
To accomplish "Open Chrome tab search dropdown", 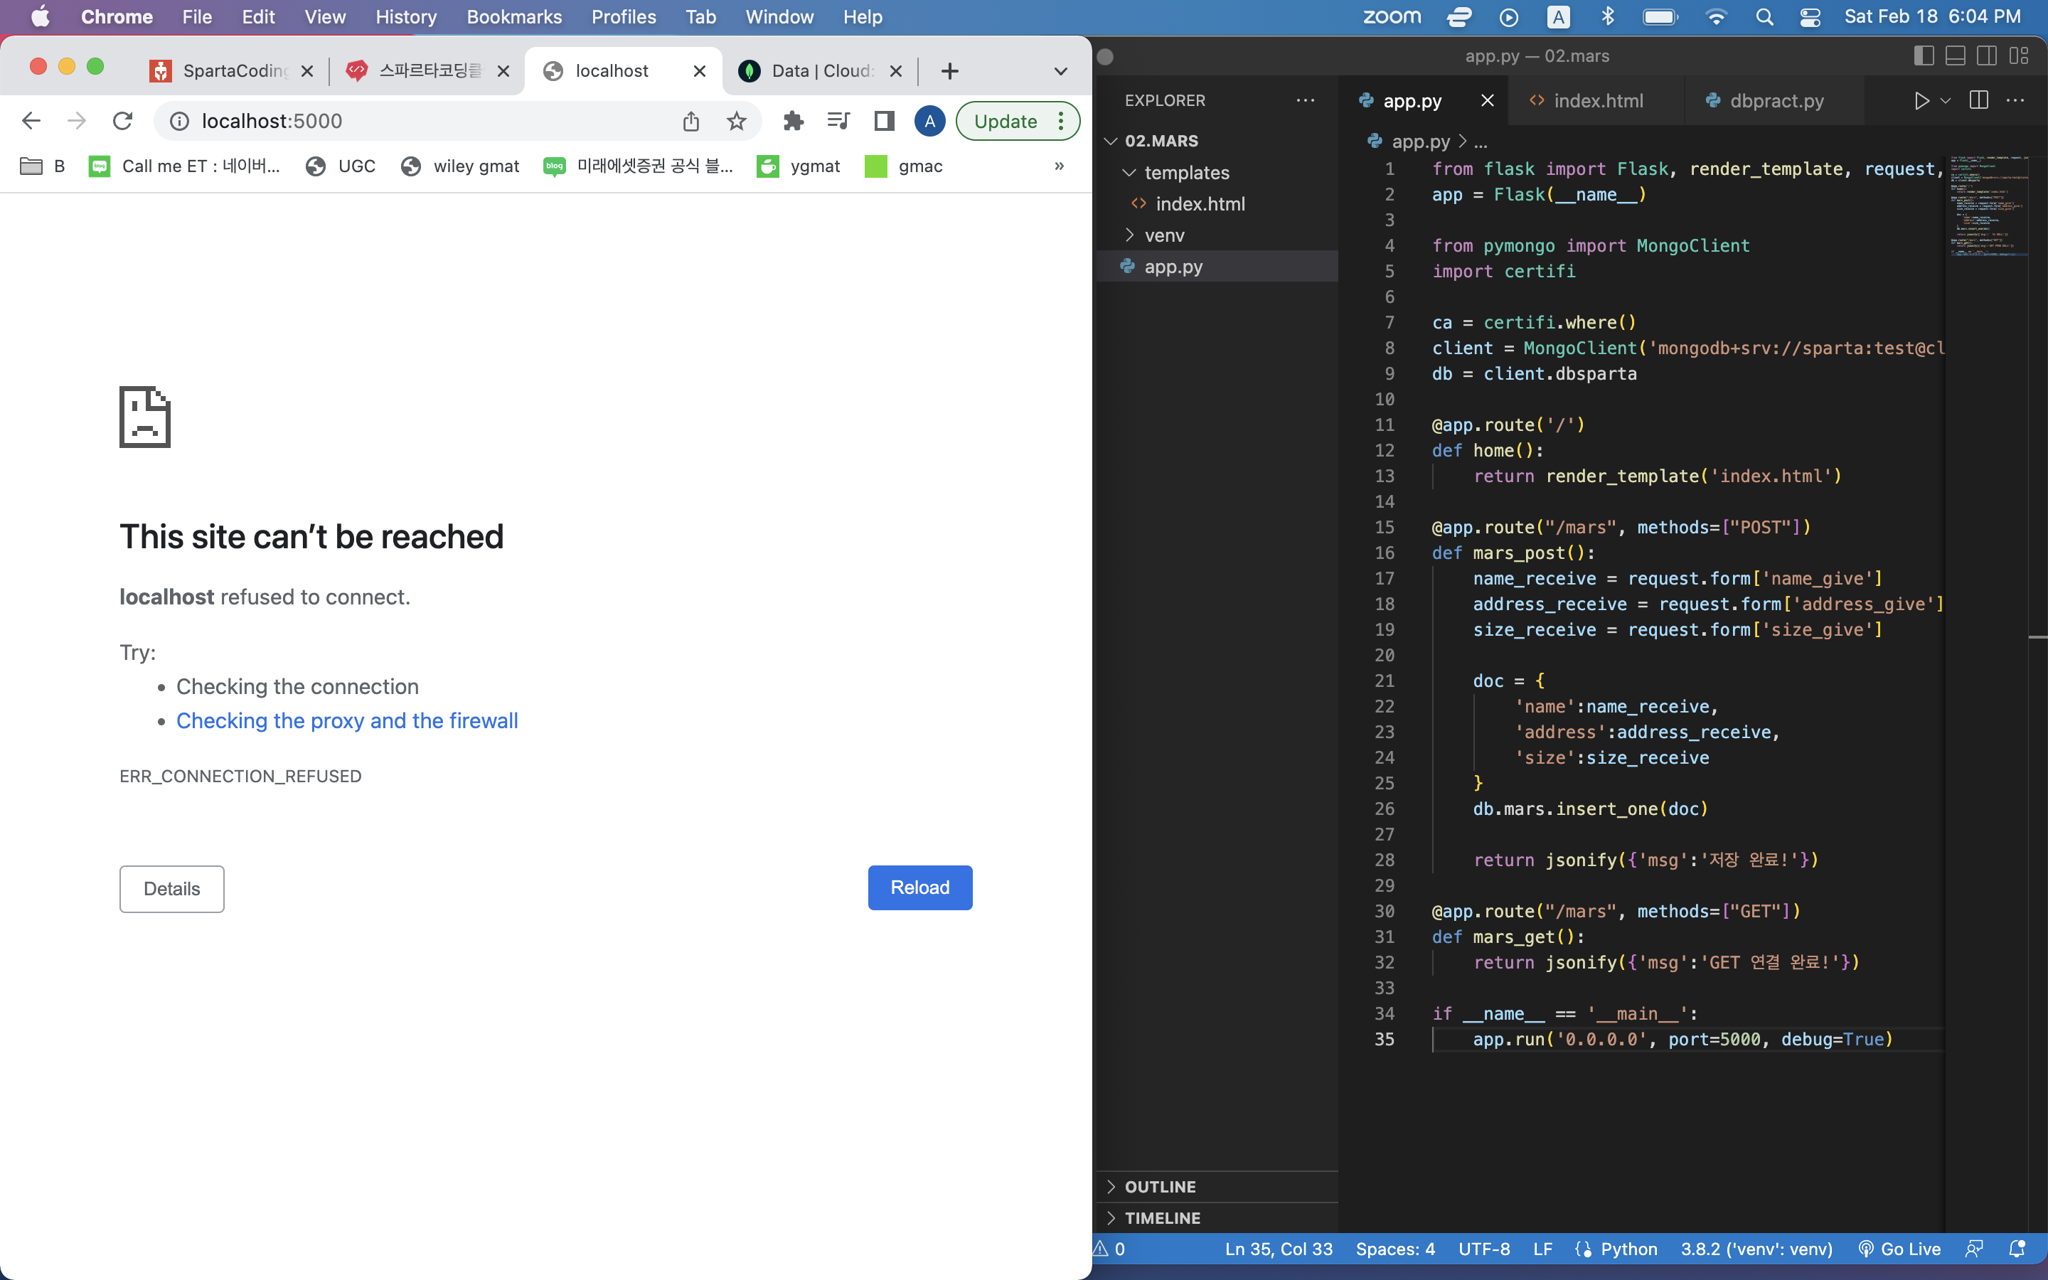I will click(1060, 71).
